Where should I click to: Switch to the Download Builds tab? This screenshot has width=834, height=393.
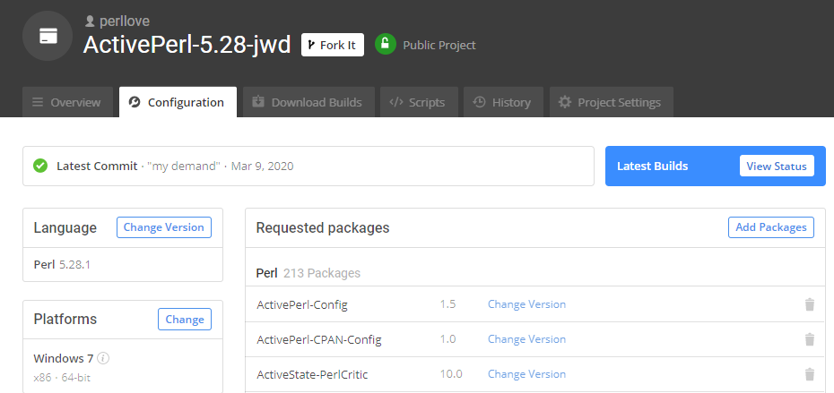(x=307, y=102)
